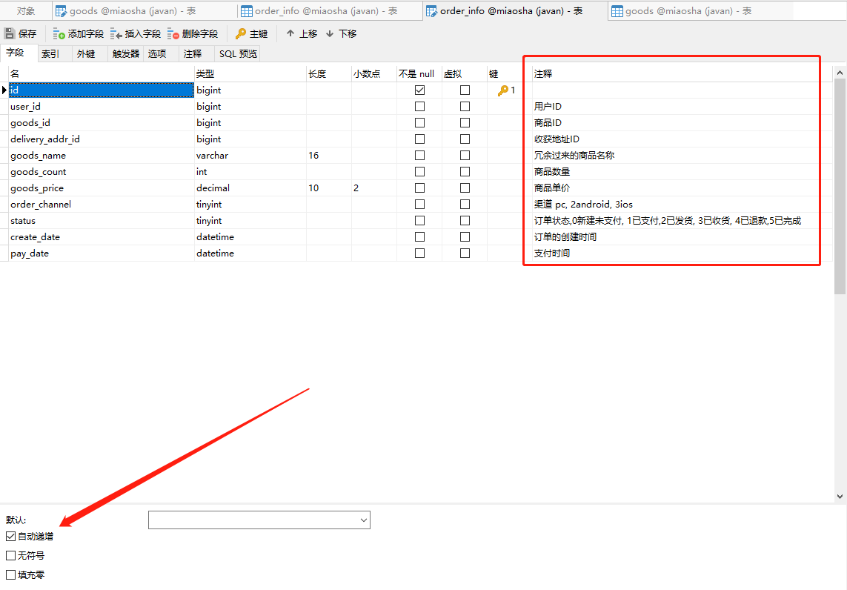Check 不是 null for user_id field
Image resolution: width=847 pixels, height=590 pixels.
point(419,107)
